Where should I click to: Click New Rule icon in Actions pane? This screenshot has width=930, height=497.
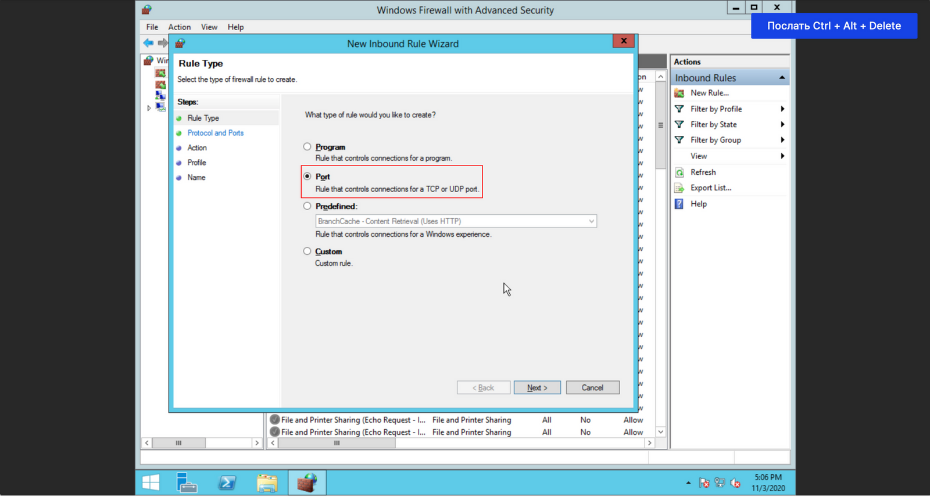[679, 93]
